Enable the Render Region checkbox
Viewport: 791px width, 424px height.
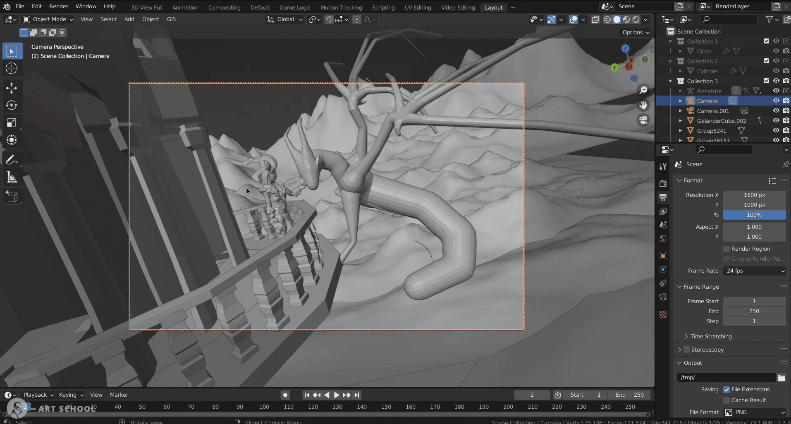coord(726,249)
